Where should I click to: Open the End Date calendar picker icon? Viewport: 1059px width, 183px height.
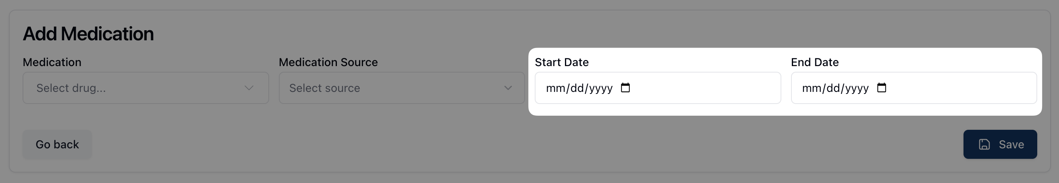[x=881, y=87]
